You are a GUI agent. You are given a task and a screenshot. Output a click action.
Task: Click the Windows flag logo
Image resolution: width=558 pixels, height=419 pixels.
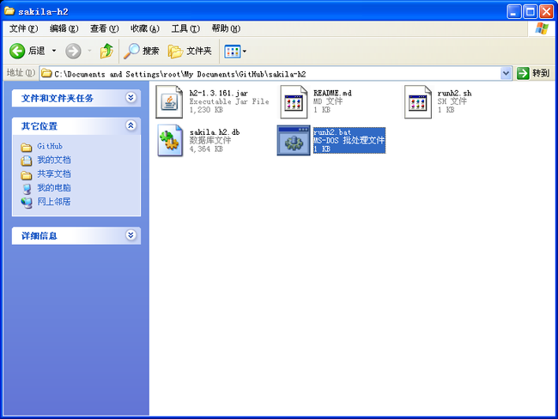click(x=542, y=28)
